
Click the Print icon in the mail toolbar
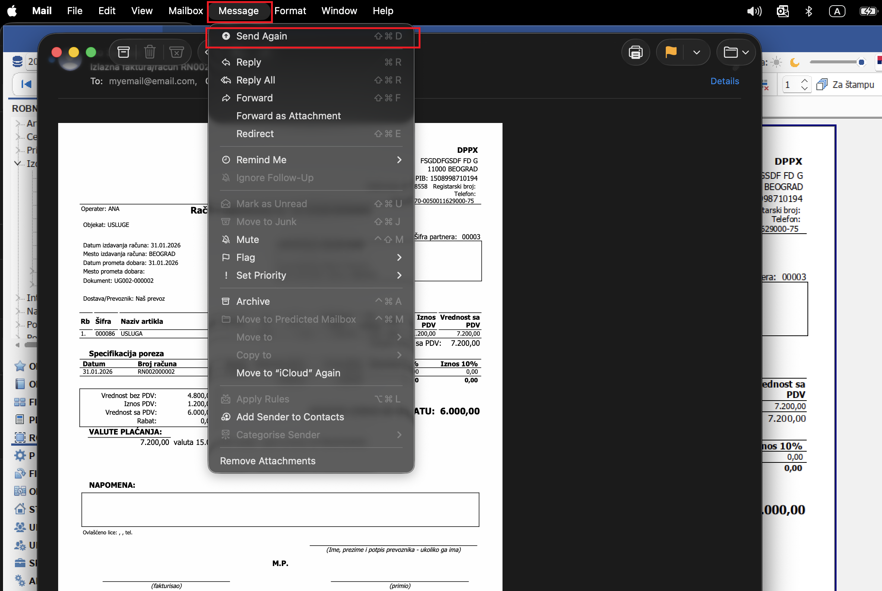tap(635, 52)
